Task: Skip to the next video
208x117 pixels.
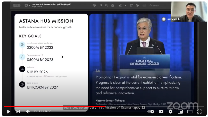Action: 18,112
